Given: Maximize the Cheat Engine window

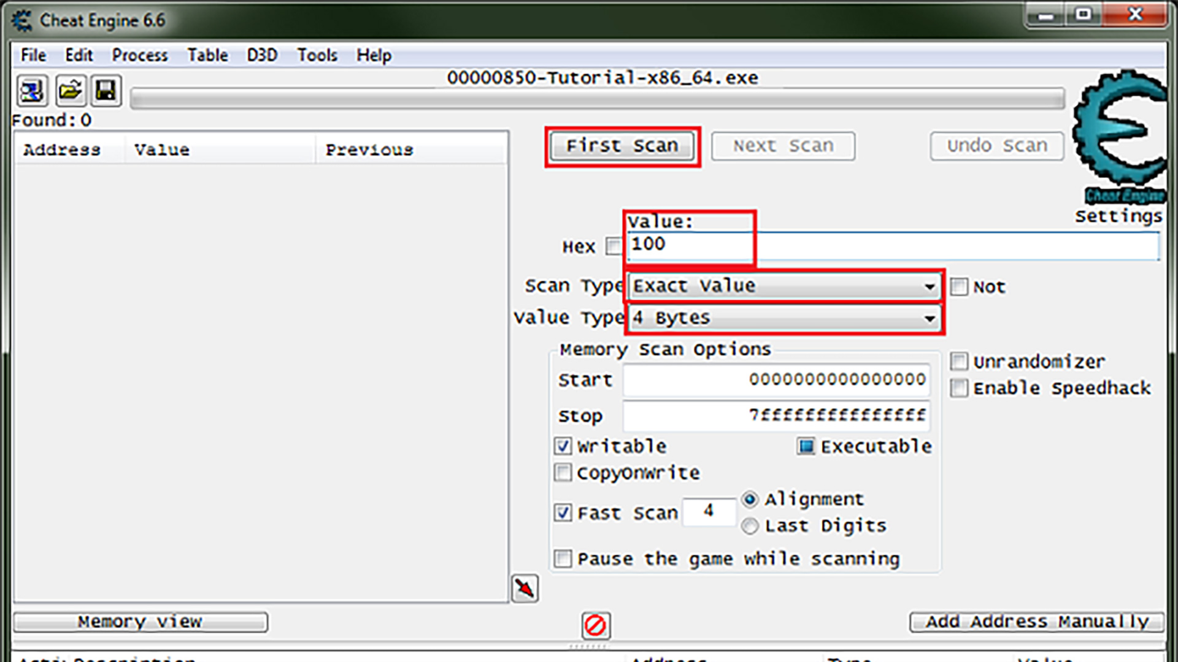Looking at the screenshot, I should point(1084,15).
